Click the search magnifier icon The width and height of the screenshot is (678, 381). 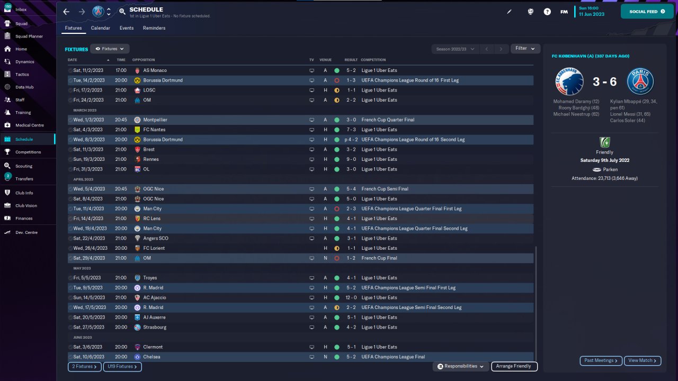click(122, 11)
